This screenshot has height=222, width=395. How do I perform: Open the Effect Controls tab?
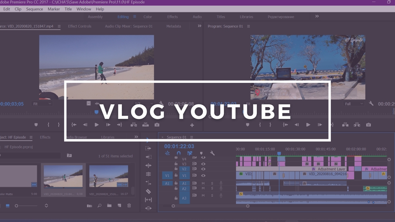(79, 26)
